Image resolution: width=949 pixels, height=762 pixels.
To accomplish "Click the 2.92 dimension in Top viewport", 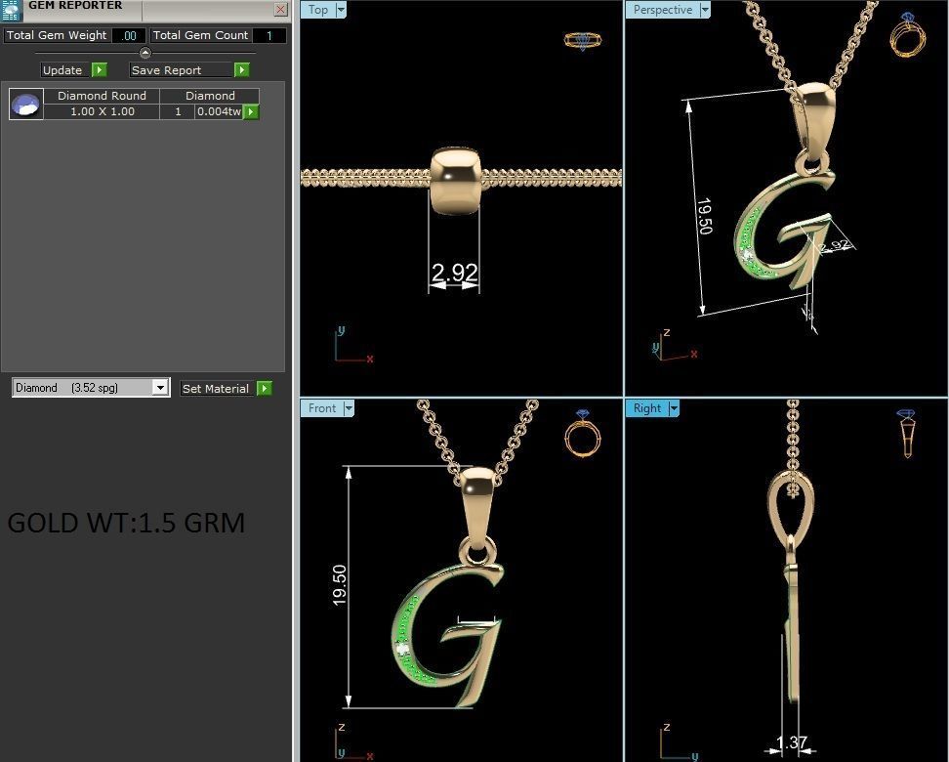I will tap(455, 273).
